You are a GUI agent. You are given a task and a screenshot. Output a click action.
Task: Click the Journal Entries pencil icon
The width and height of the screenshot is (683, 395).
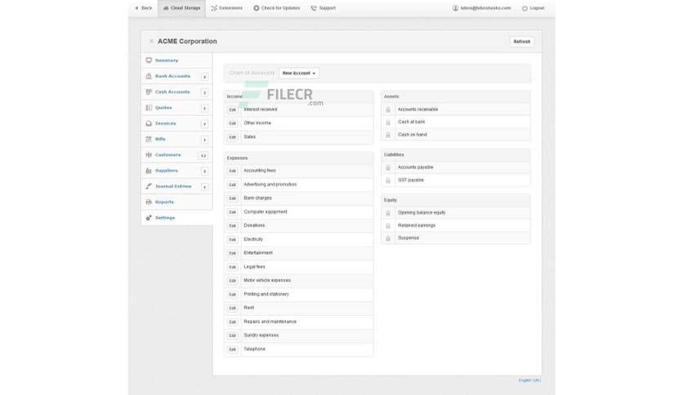149,186
